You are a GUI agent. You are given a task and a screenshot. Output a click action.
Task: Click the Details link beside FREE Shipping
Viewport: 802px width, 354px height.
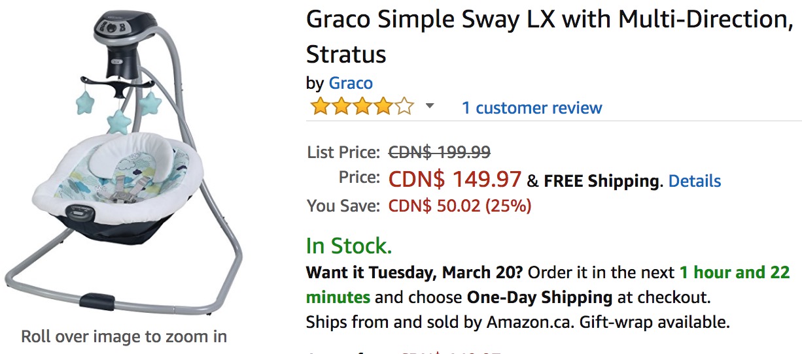click(695, 181)
